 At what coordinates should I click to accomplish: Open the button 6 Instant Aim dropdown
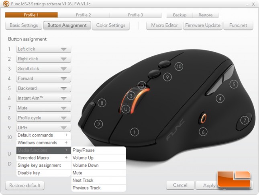click(44, 98)
